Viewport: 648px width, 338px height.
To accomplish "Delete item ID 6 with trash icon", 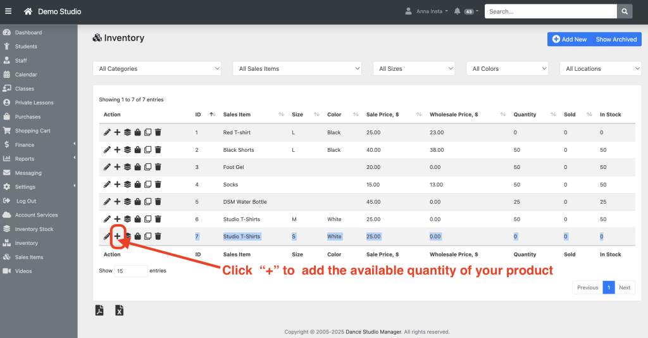I will point(158,219).
